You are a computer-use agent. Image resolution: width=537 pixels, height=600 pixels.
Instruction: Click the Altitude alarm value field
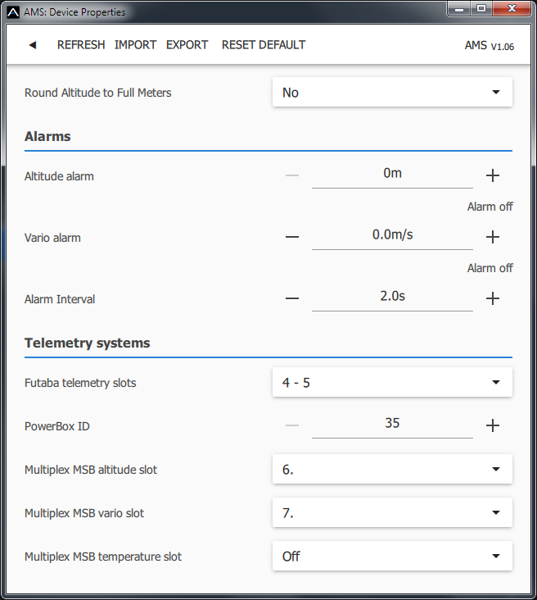click(x=392, y=174)
